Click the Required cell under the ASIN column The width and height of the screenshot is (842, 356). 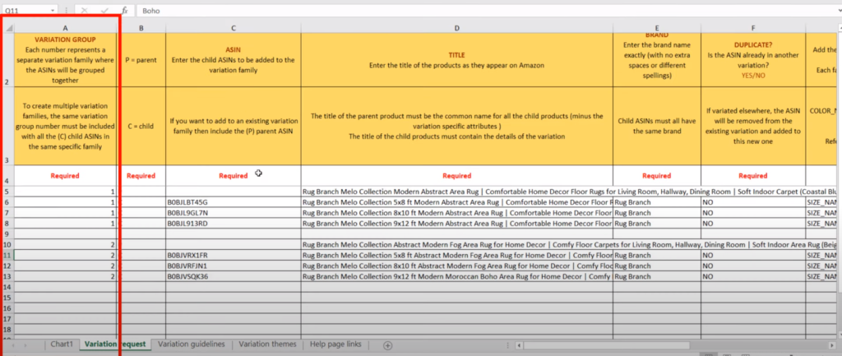coord(233,176)
